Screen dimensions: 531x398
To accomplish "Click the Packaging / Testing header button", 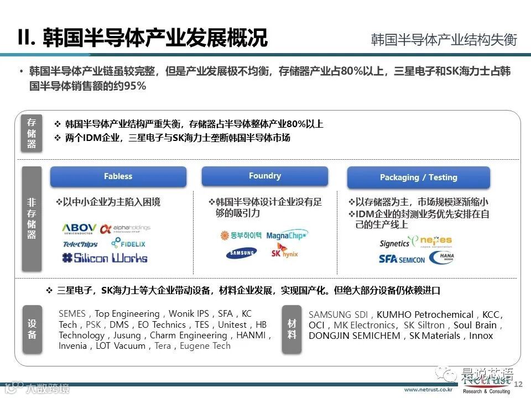I will pos(419,177).
